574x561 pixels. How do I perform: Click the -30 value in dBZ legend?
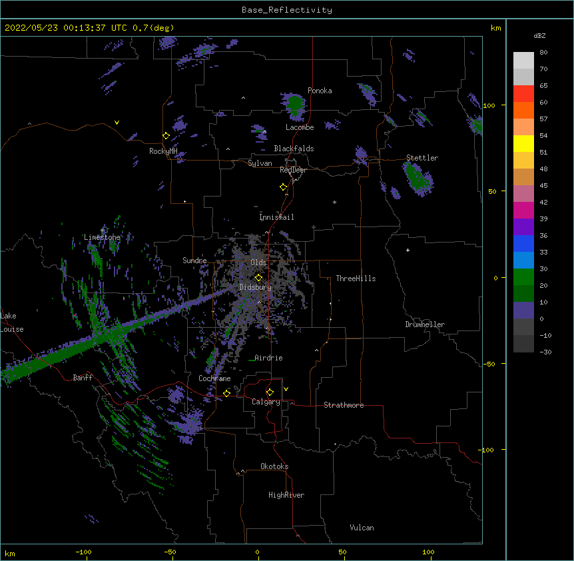(545, 352)
